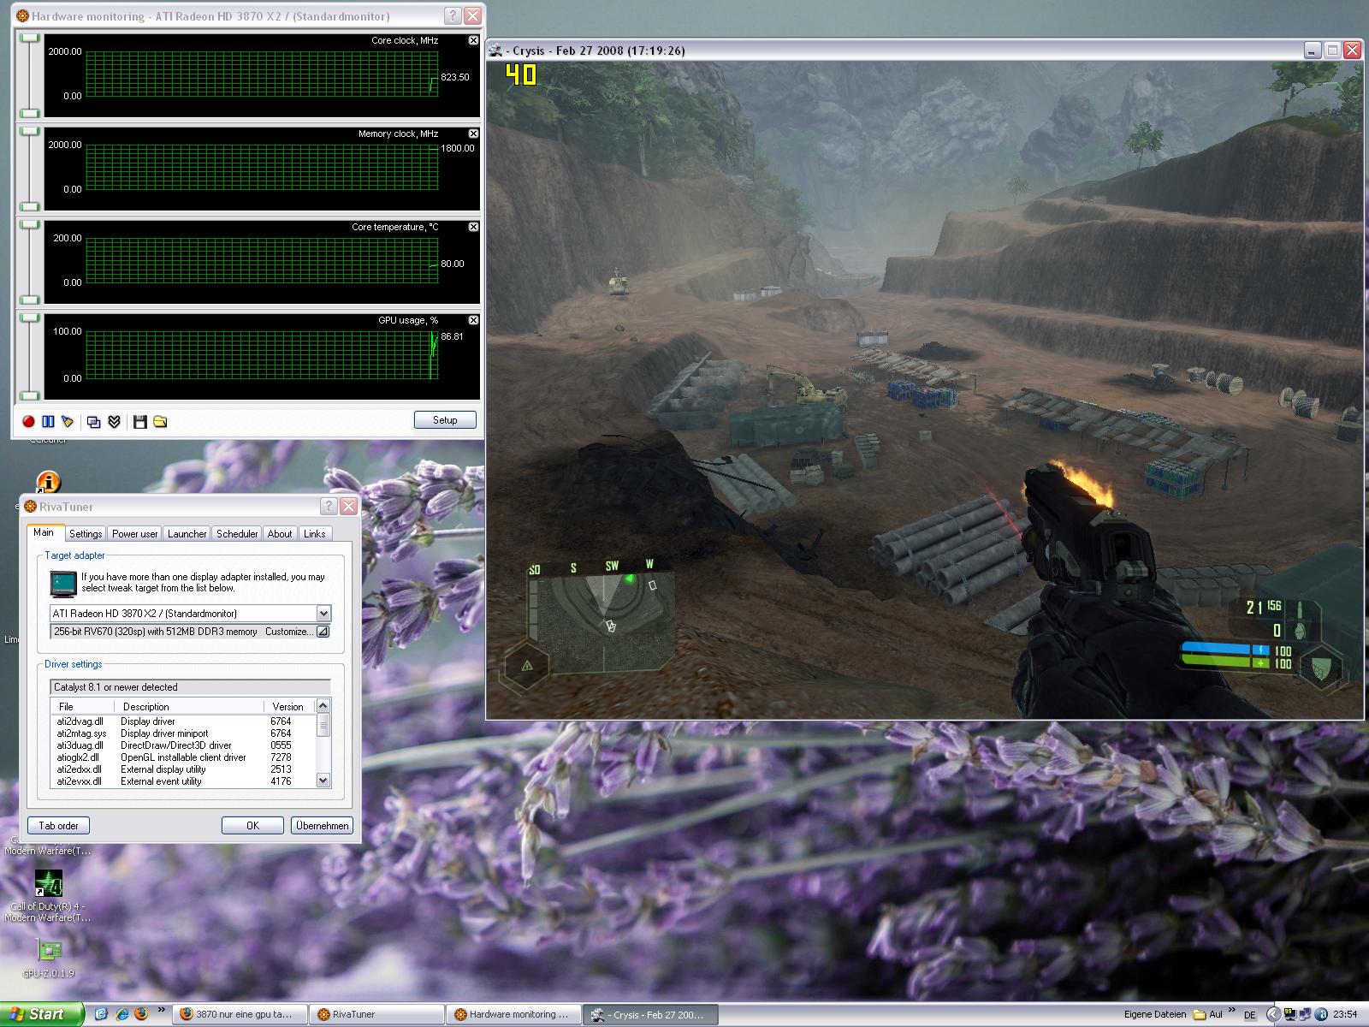This screenshot has width=1369, height=1027.
Task: Switch to the Launcher tab
Action: tap(187, 534)
